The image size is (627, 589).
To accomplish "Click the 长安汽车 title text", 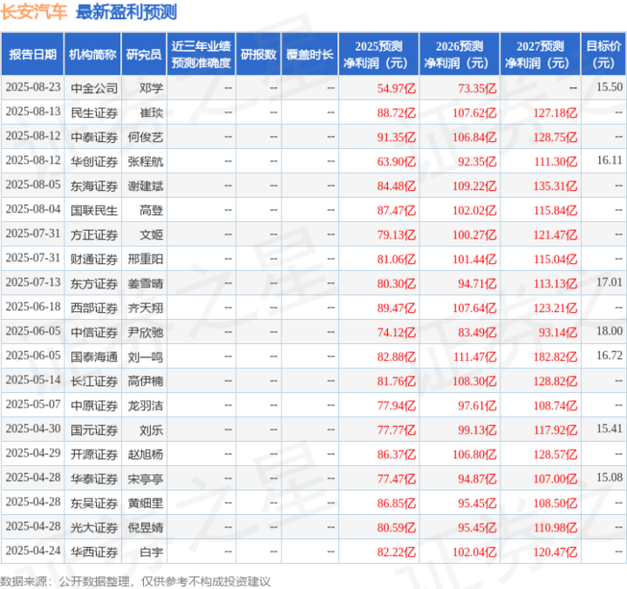I will (34, 11).
